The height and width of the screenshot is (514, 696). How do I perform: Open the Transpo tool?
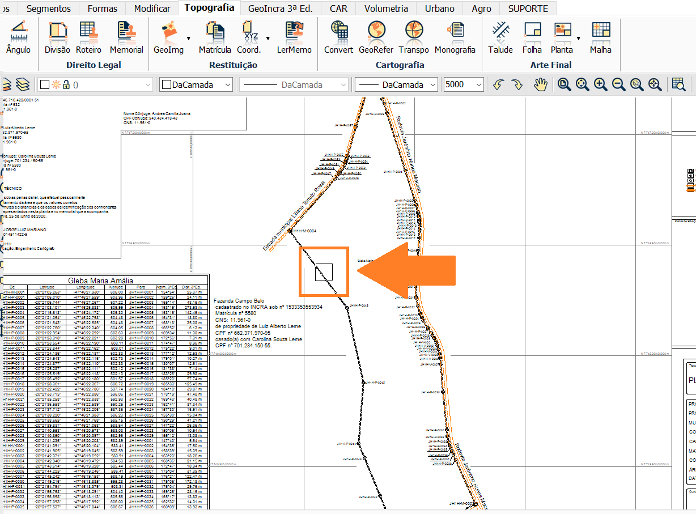[414, 37]
